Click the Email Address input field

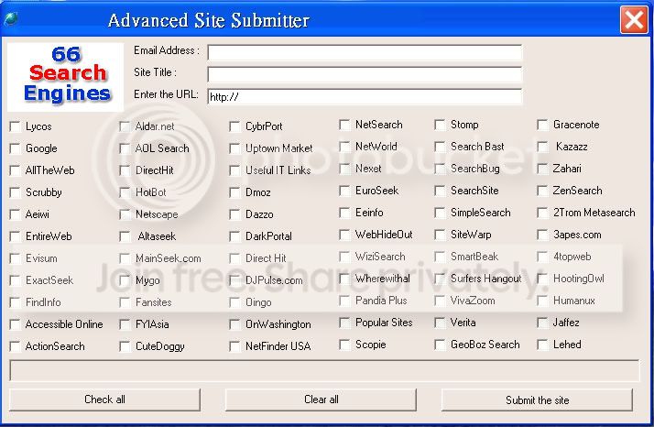click(x=365, y=52)
